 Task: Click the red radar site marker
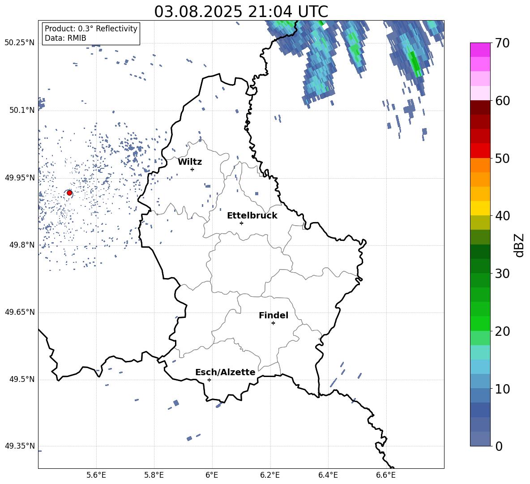(x=69, y=193)
